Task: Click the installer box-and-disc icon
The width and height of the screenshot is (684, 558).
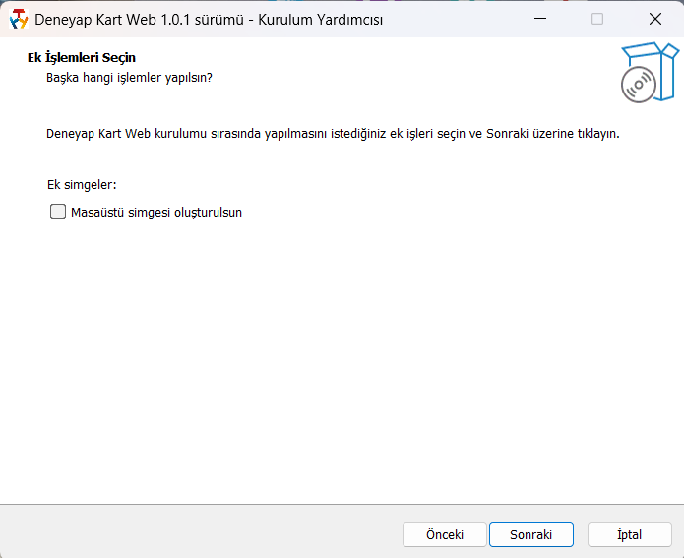Action: (x=650, y=73)
